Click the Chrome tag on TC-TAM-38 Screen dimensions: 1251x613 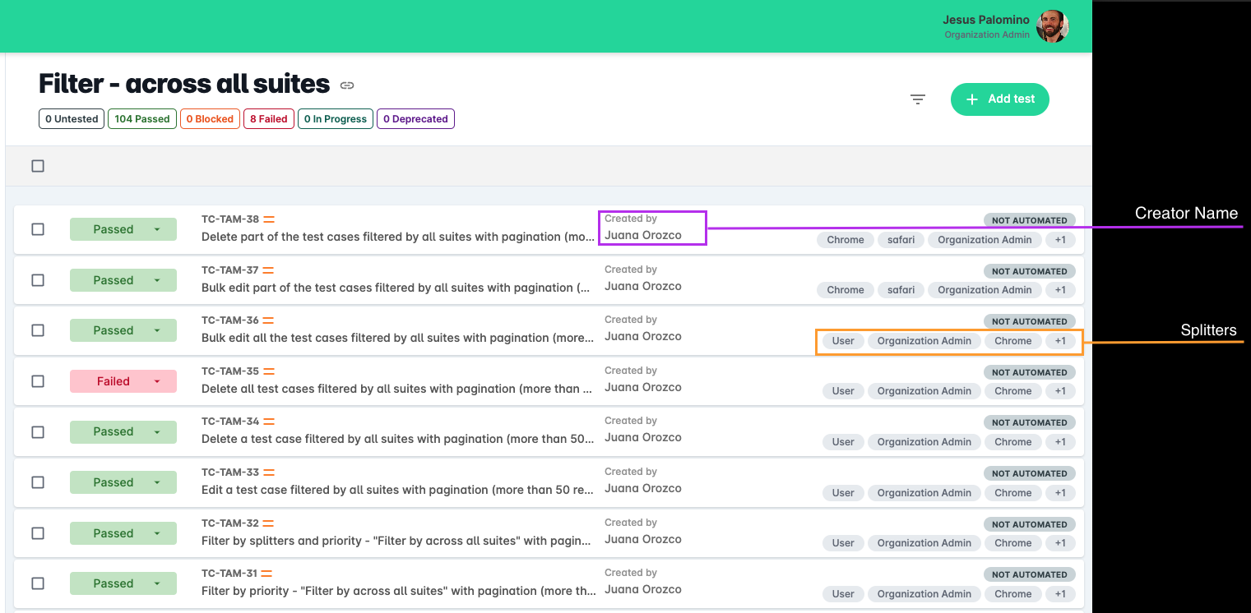(846, 240)
